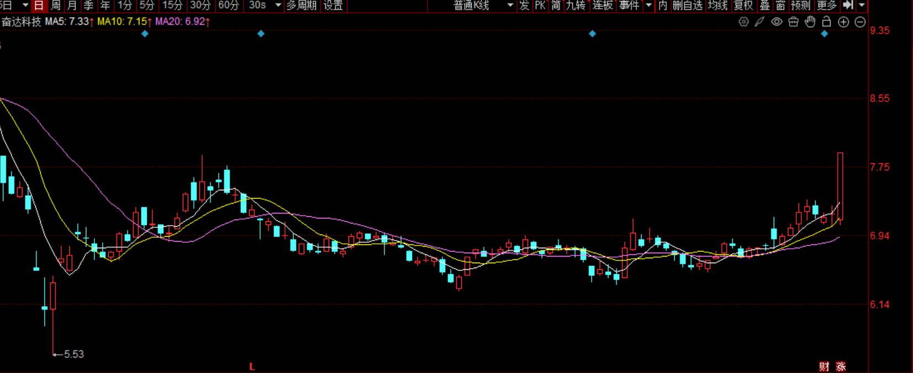Expand the 普通K线 chart type dropdown
The width and height of the screenshot is (913, 373).
click(x=510, y=5)
